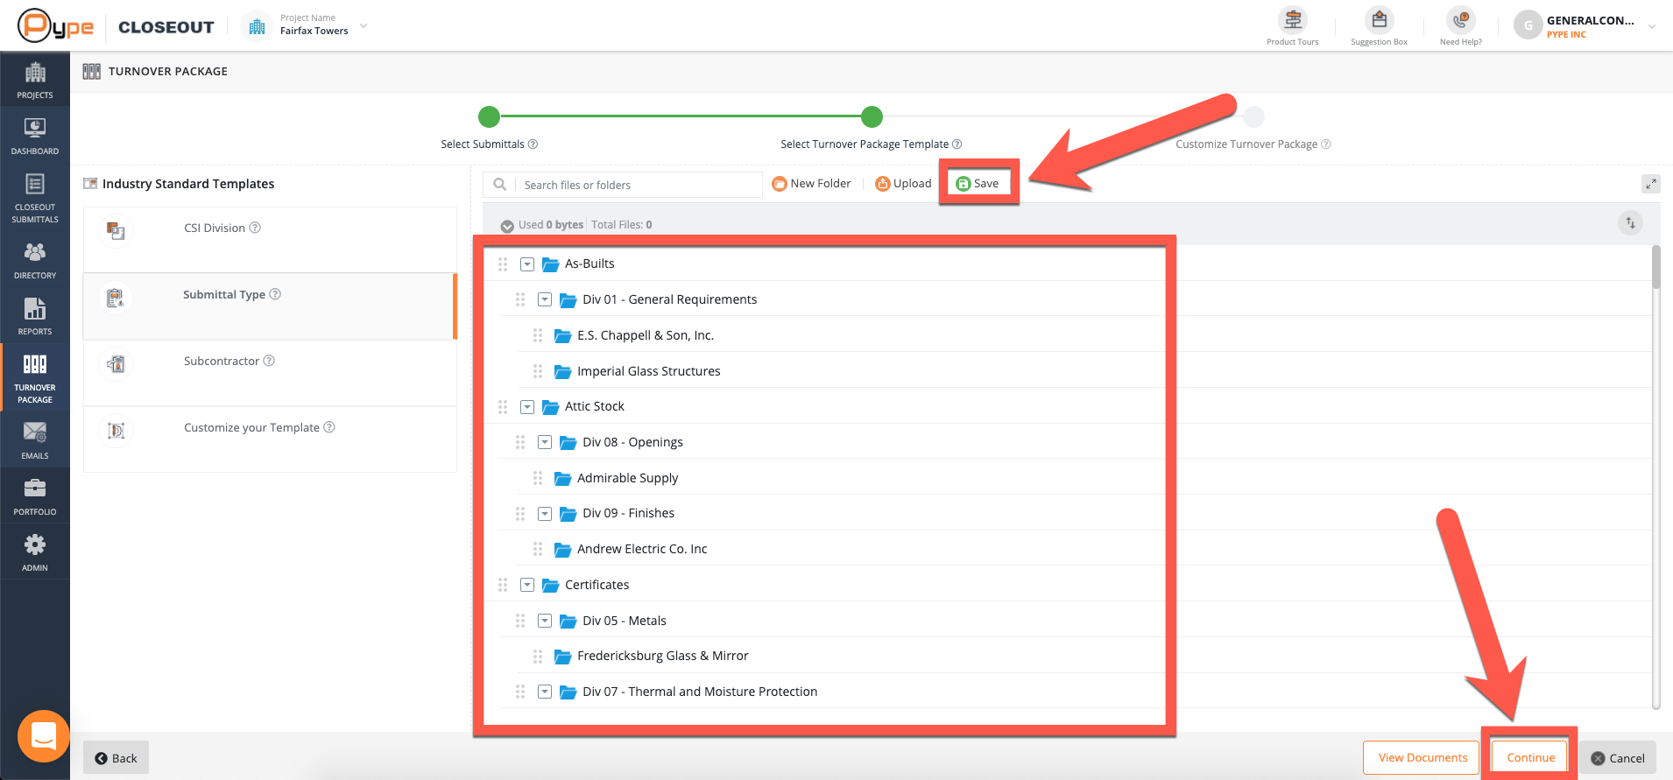Open Portfolio in the sidebar

point(35,496)
